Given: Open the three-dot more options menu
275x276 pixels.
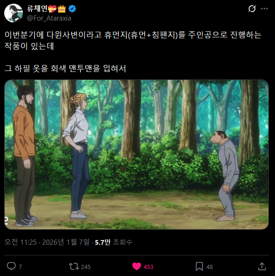Looking at the screenshot, I should (x=264, y=8).
